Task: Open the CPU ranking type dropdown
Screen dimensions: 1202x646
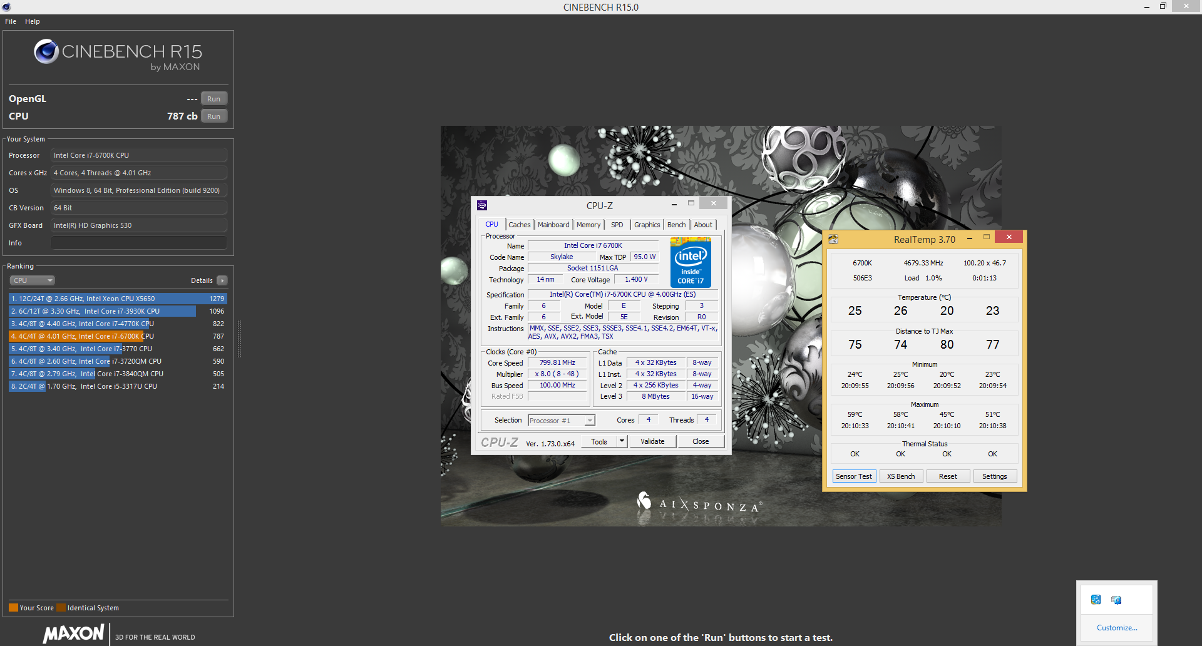Action: coord(33,280)
